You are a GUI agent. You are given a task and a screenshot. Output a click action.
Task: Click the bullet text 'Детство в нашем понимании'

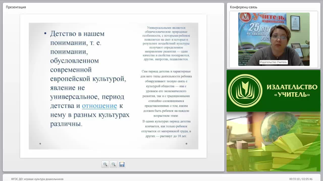pos(90,79)
